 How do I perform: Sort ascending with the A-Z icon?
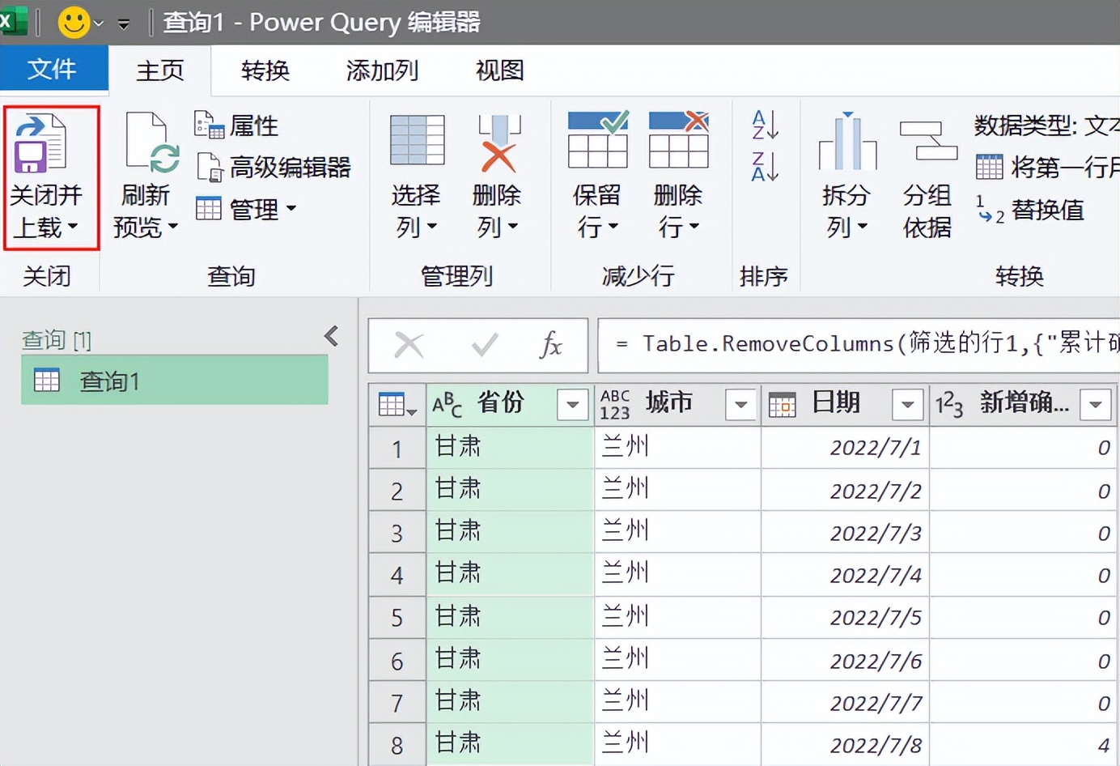(765, 125)
